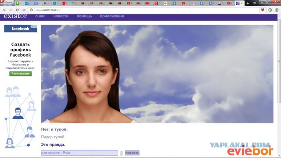The image size is (281, 158).
Task: Open the 'новости' menu item
Action: point(61,16)
